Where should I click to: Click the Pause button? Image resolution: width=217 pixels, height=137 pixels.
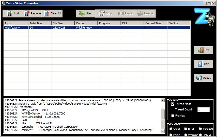[125, 13]
